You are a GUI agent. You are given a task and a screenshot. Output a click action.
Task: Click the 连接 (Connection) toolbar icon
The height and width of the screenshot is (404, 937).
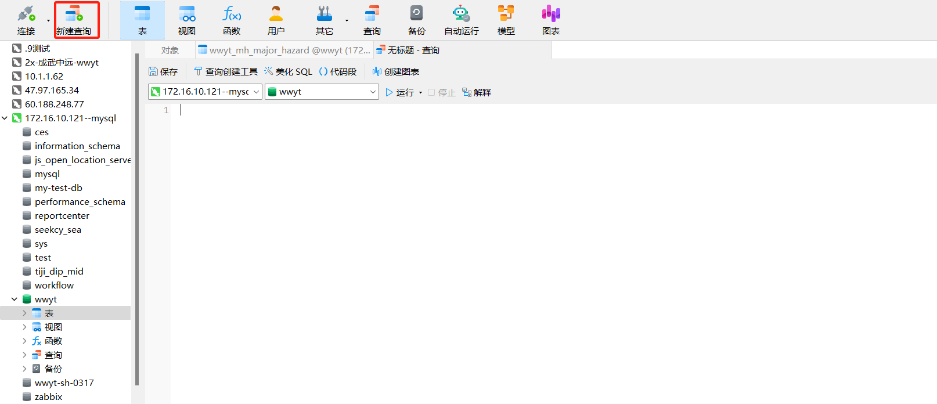(x=26, y=20)
